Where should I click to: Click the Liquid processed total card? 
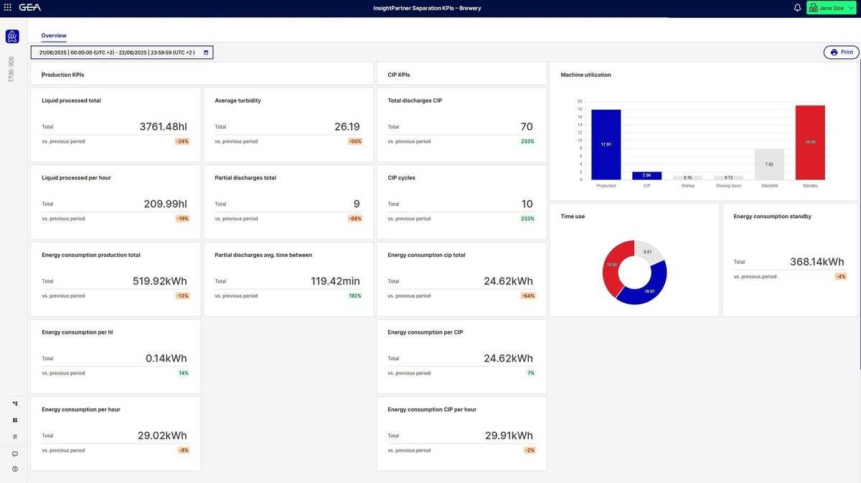coord(116,124)
